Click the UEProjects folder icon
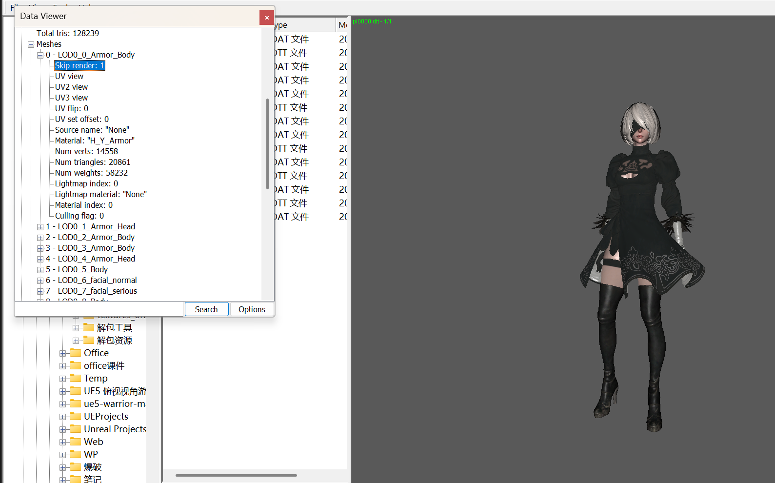775x483 pixels. [x=76, y=416]
